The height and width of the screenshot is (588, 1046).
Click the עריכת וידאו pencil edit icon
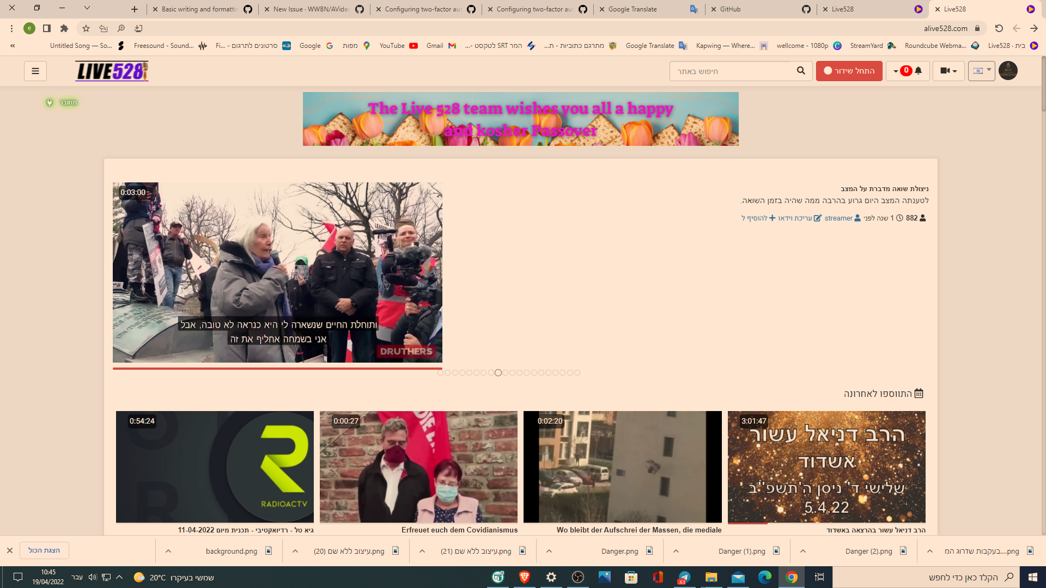pos(818,218)
